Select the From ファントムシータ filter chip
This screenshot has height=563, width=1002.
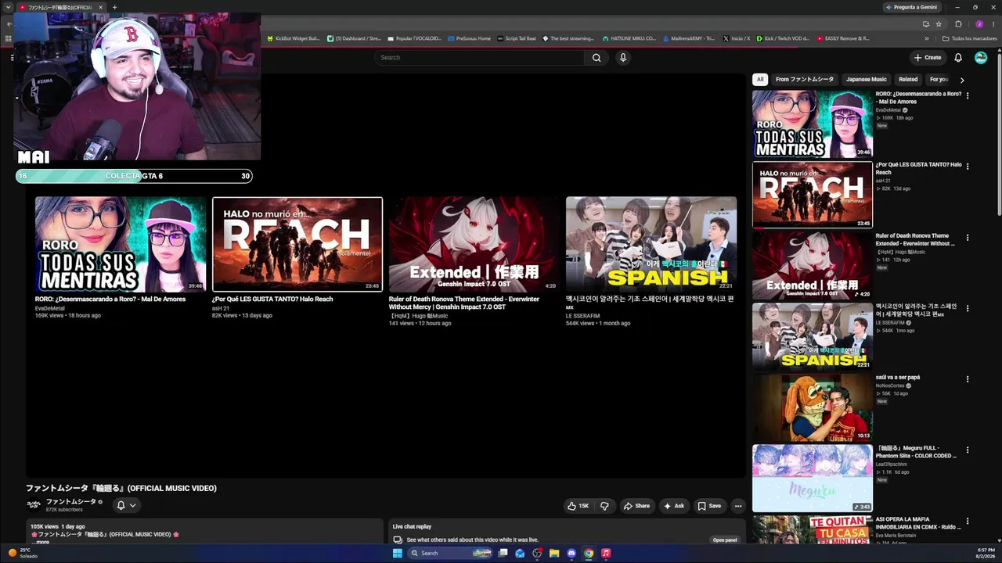[805, 79]
